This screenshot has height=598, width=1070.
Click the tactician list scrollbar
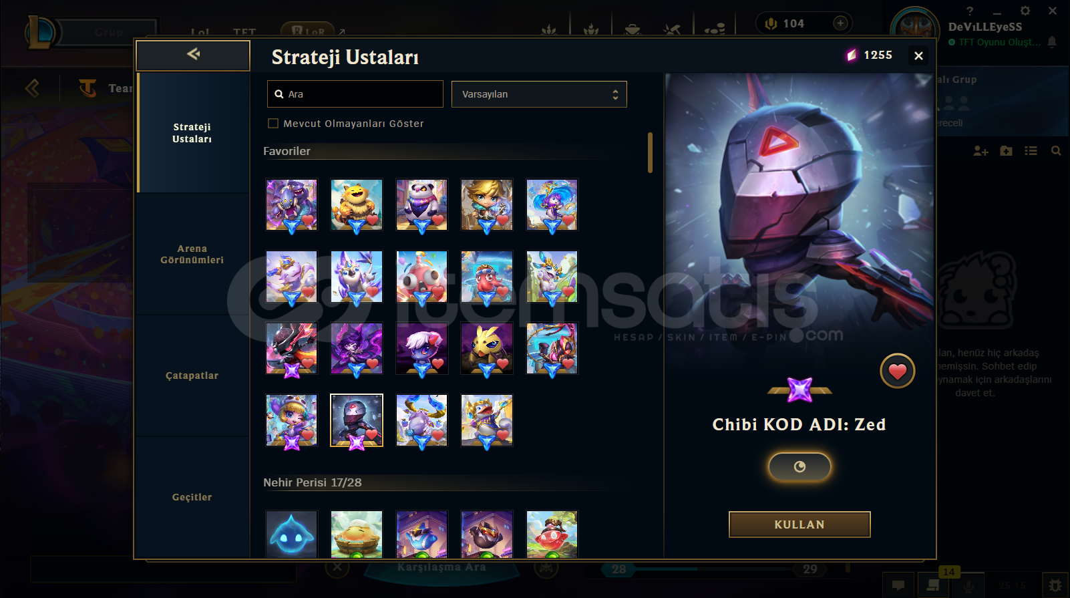[x=650, y=152]
